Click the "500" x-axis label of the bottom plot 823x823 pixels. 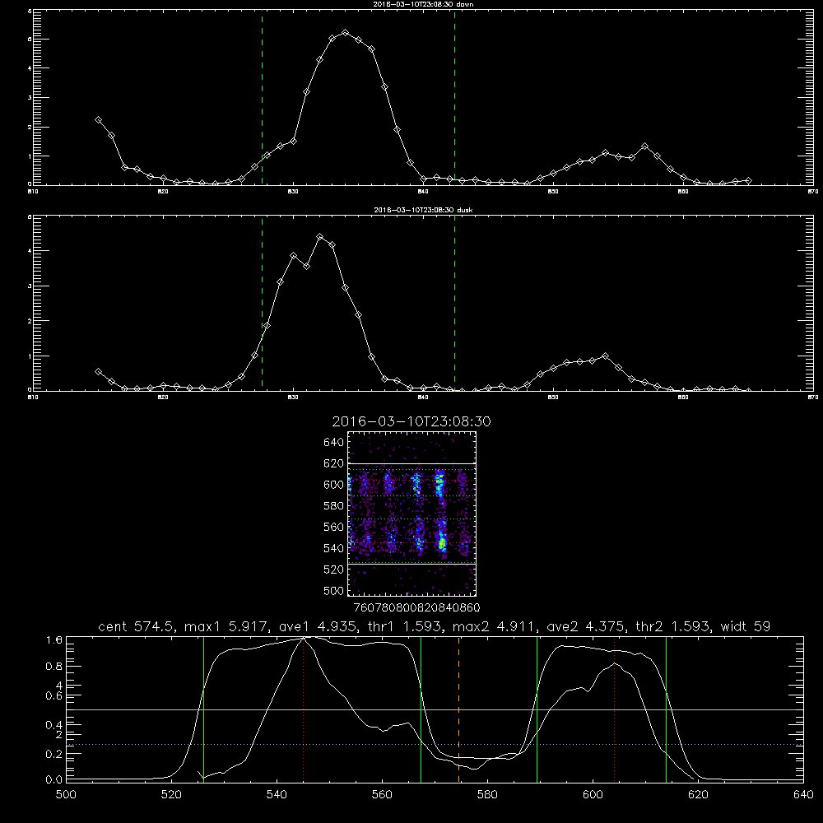(x=66, y=794)
